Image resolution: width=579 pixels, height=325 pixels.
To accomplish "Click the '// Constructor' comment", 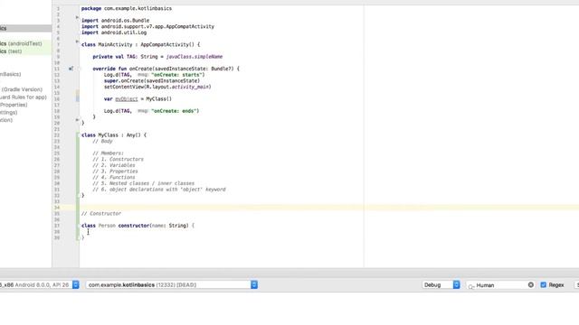I will [101, 214].
